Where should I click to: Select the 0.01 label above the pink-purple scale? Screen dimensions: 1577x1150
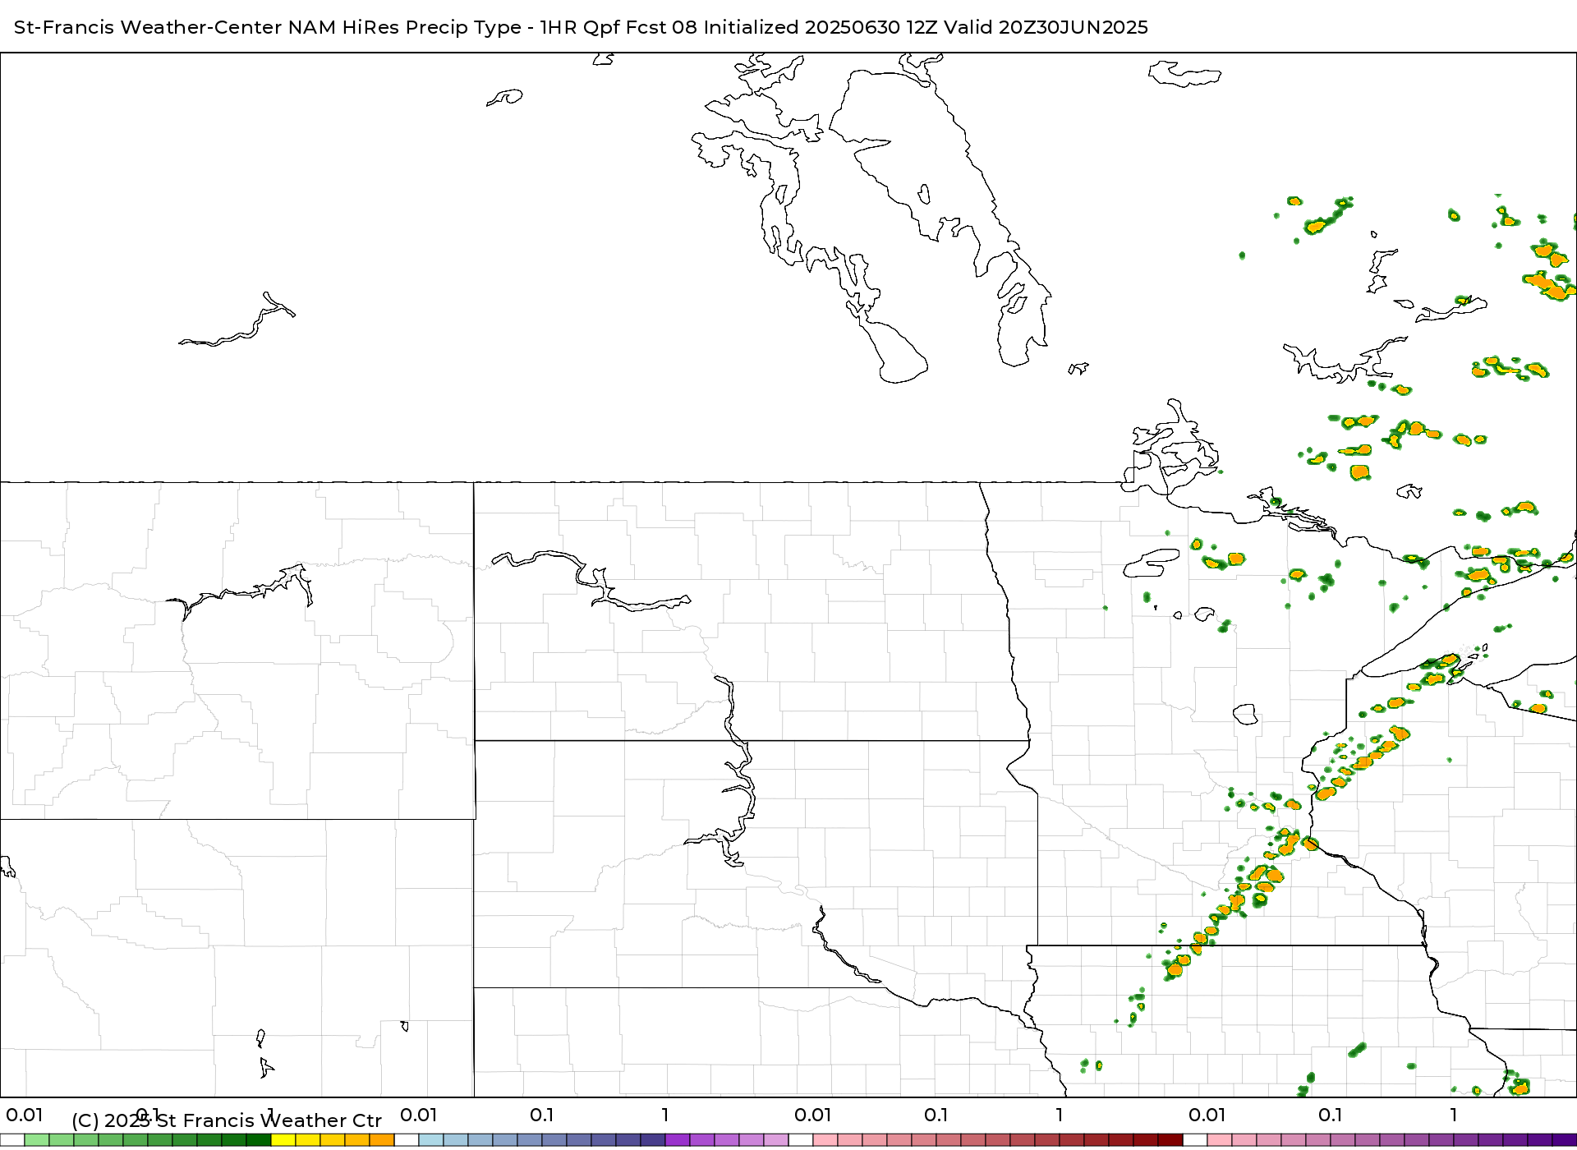pyautogui.click(x=1207, y=1115)
